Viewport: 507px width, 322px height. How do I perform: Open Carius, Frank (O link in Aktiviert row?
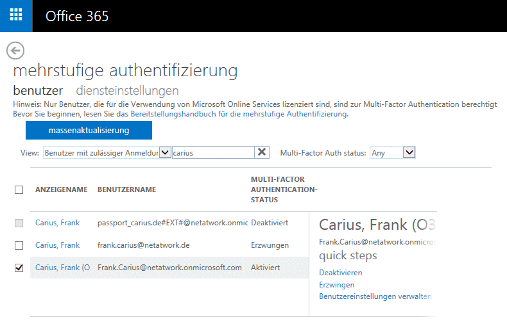point(63,268)
